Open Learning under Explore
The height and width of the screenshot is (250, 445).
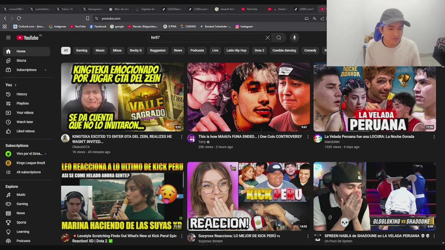pyautogui.click(x=26, y=232)
